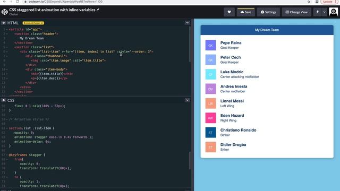
Task: Reload the page in browser
Action: (18, 2)
